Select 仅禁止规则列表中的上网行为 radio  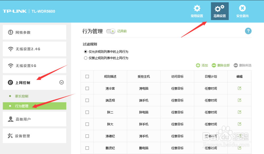86,58
